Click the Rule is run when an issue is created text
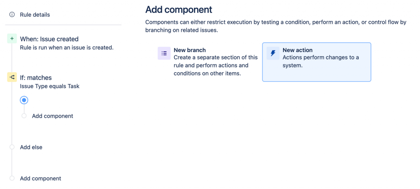420x189 pixels. [x=66, y=48]
